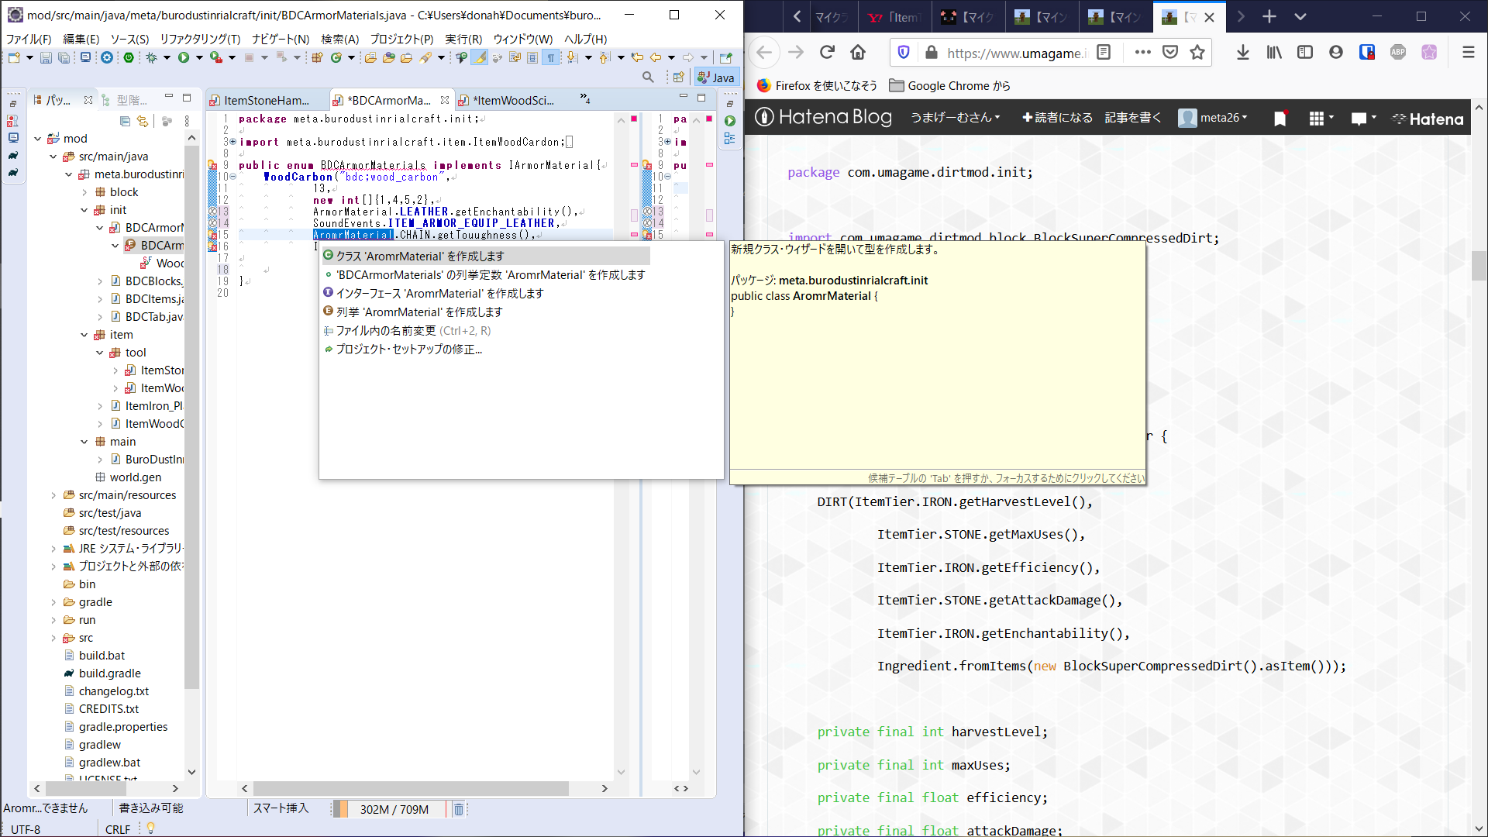Click 記事を書く link in Hatena bar
Screen dimensions: 1488x837
[x=1132, y=118]
